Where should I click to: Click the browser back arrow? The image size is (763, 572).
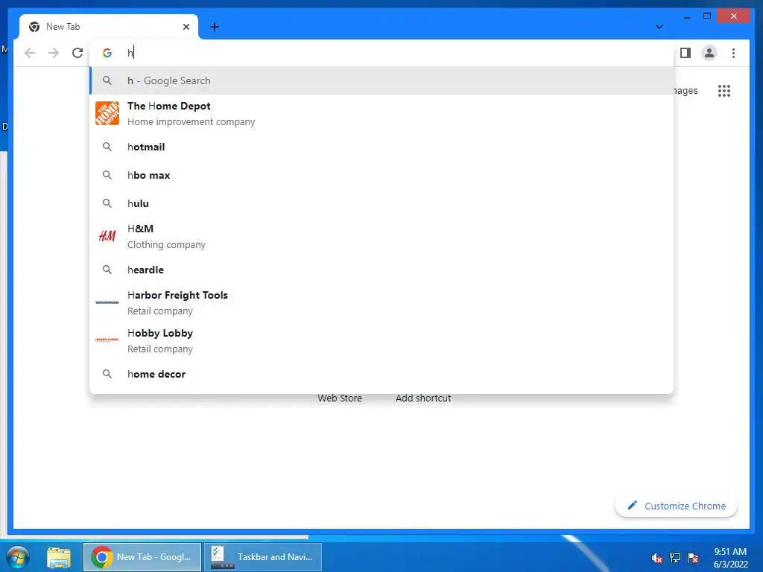(x=30, y=53)
